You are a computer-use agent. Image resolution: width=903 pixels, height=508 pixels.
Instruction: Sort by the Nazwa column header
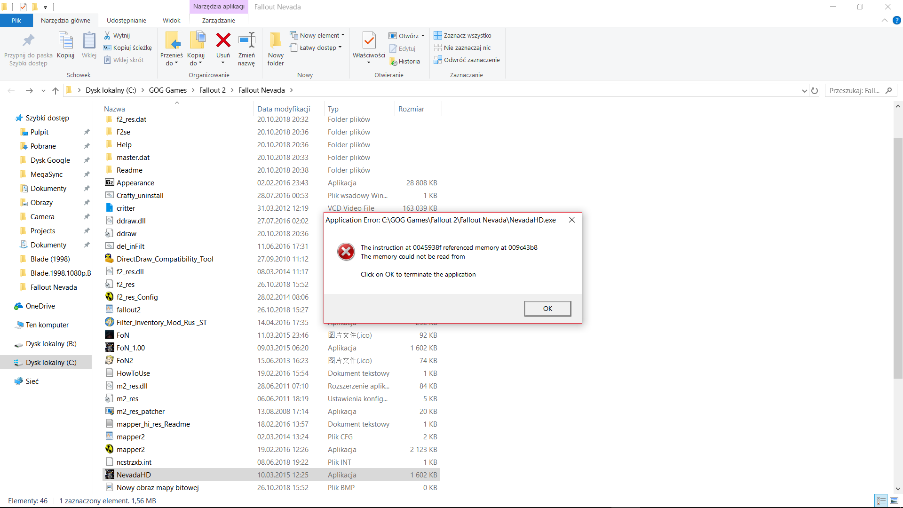(114, 109)
